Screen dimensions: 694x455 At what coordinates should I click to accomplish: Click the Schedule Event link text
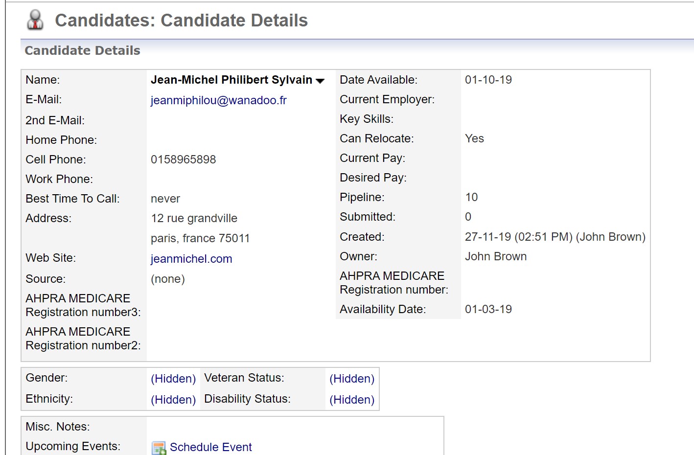210,447
